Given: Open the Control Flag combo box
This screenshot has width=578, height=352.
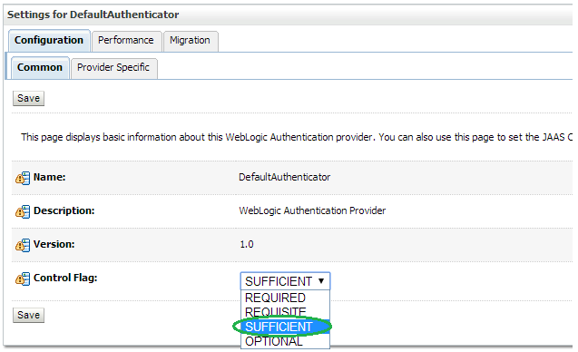Looking at the screenshot, I should (285, 281).
